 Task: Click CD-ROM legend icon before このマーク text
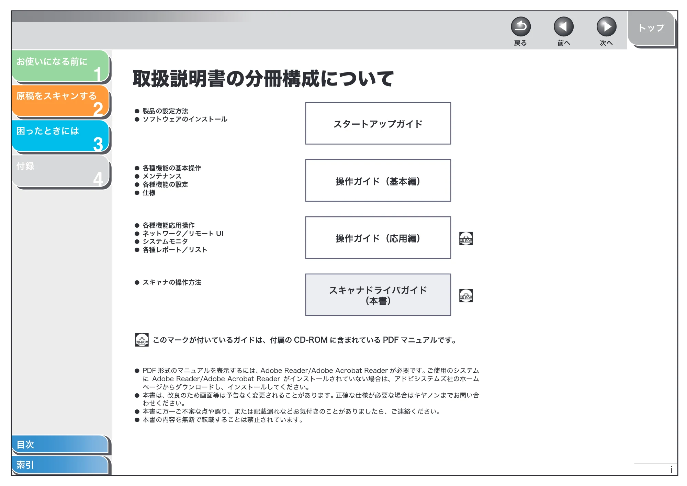point(142,340)
